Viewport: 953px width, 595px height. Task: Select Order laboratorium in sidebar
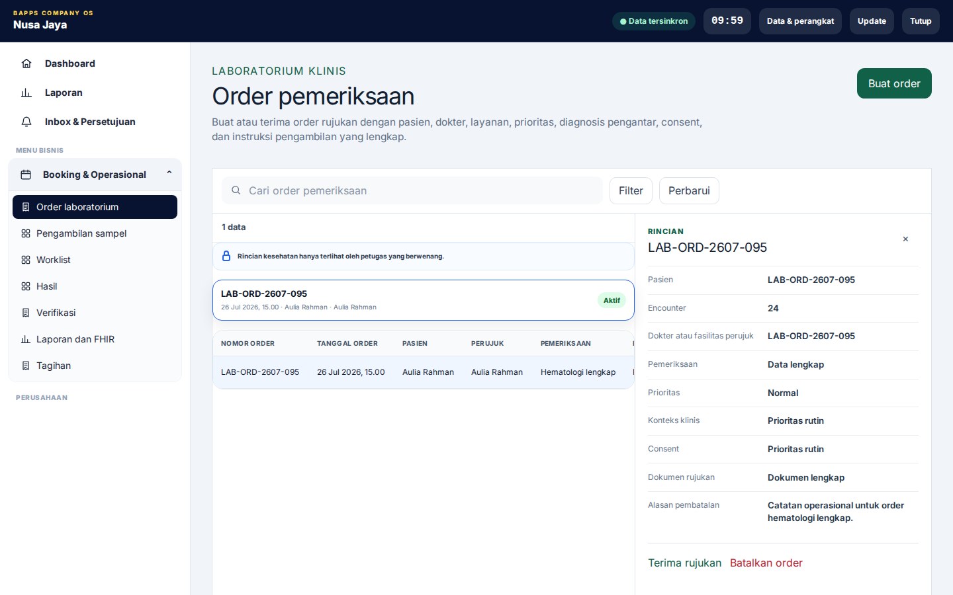click(95, 207)
